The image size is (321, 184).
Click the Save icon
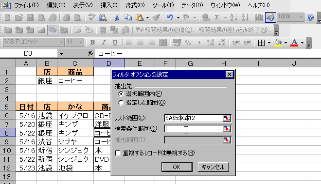click(x=30, y=17)
